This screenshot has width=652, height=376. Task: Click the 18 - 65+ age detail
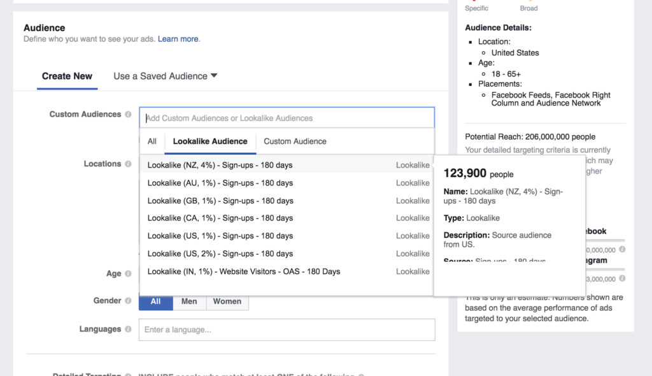506,74
